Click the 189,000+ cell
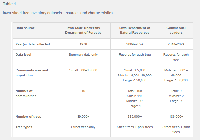 coord(176,116)
